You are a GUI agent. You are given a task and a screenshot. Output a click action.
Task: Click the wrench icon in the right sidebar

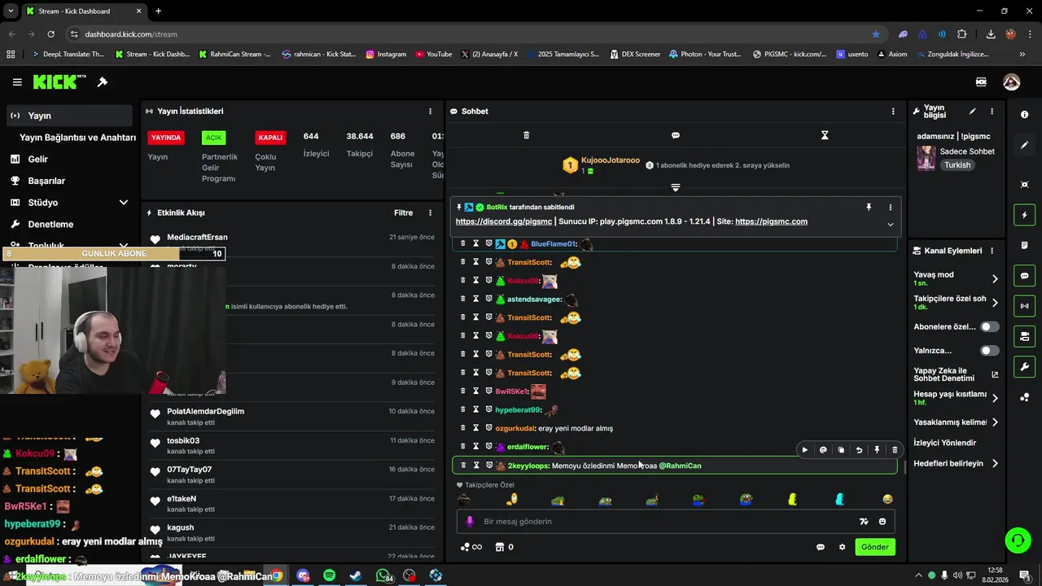pos(1024,367)
